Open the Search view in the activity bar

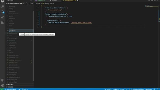coord(3,6)
